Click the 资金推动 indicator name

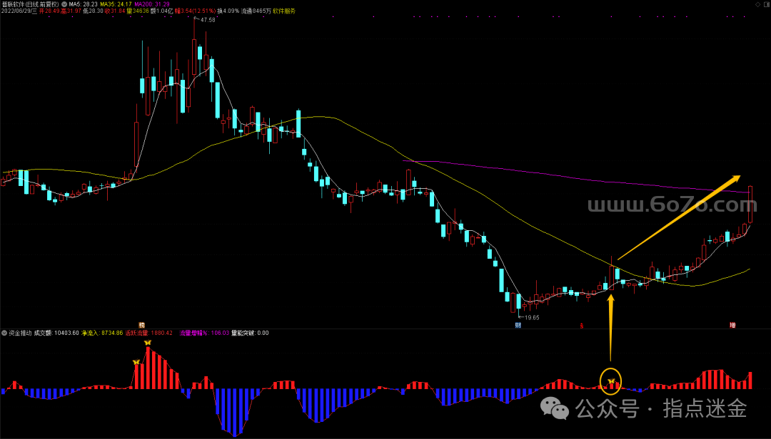19,333
